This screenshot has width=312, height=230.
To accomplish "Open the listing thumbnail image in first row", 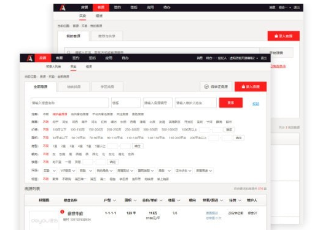I will click(x=44, y=220).
